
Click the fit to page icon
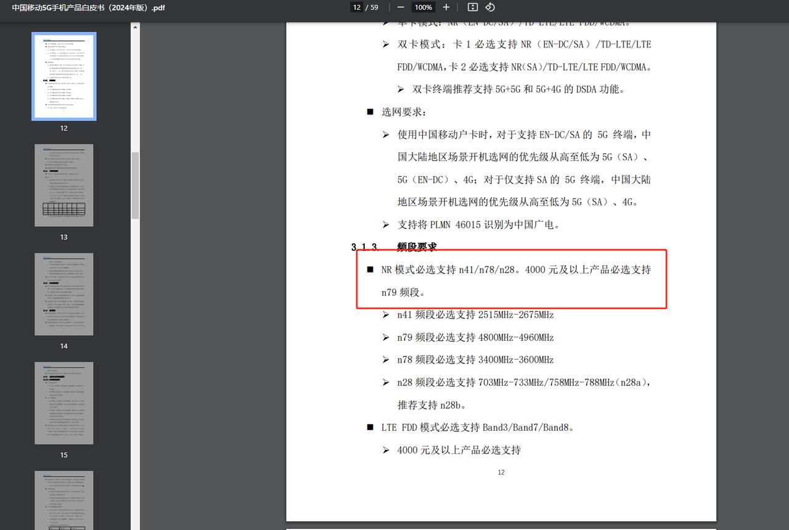(473, 7)
